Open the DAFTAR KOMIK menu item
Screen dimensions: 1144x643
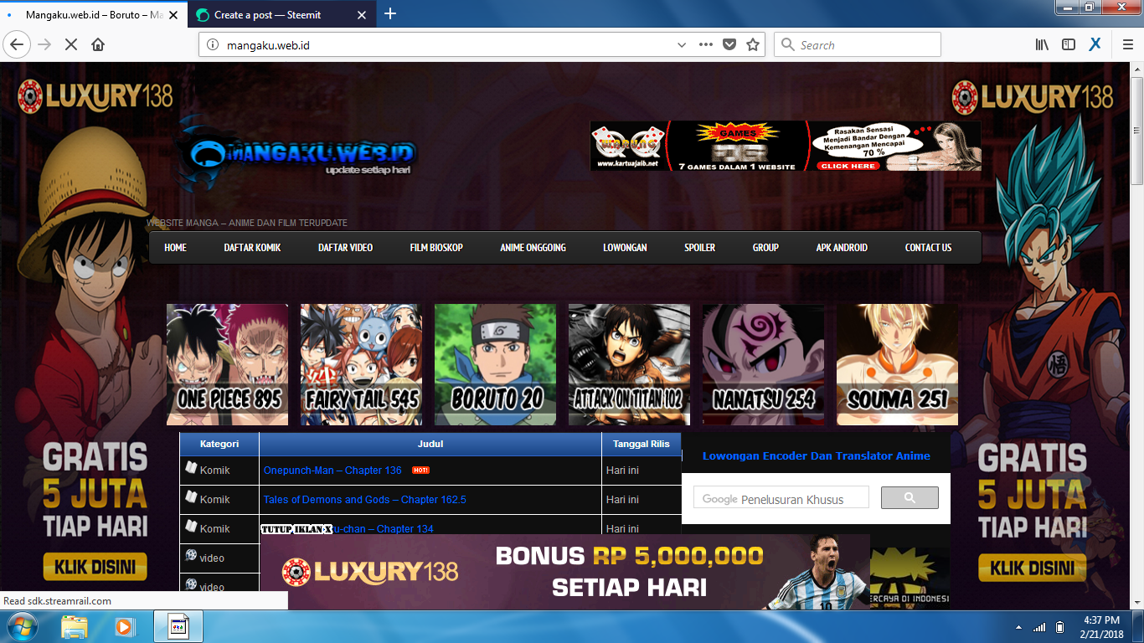(252, 248)
